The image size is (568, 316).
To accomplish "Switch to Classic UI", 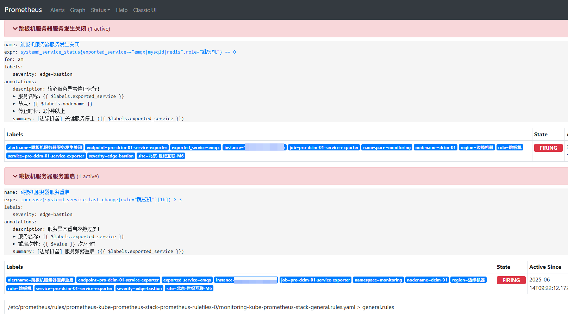I will click(x=145, y=10).
